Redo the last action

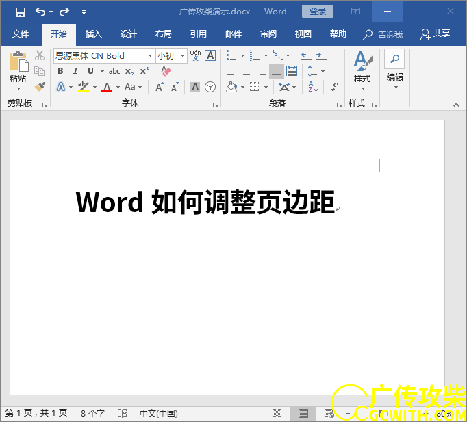click(64, 12)
